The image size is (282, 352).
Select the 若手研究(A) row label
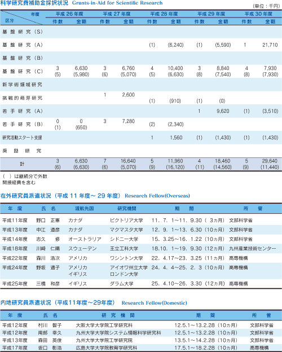tap(23, 111)
